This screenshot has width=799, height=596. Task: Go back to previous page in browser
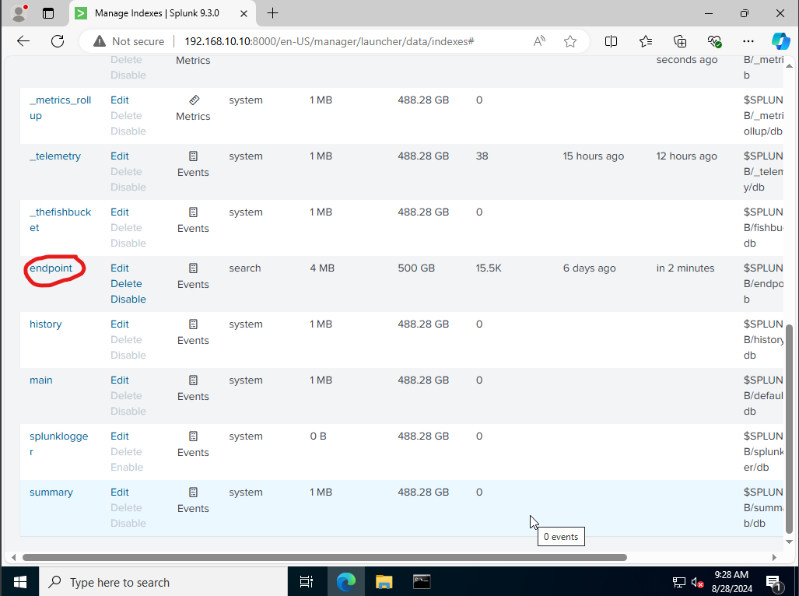click(23, 41)
